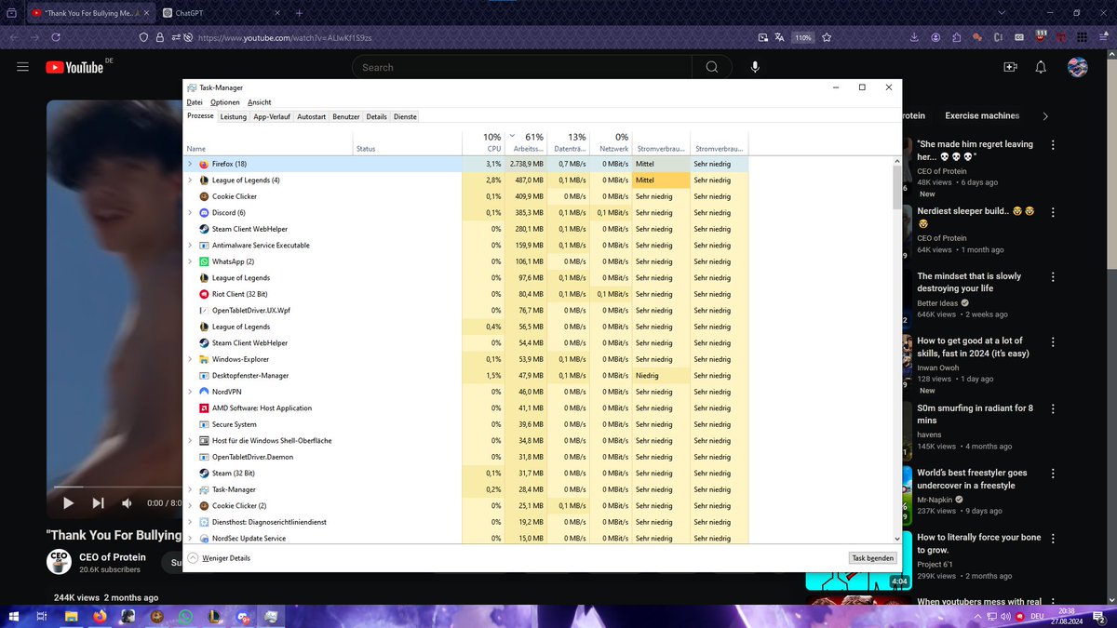Viewport: 1117px width, 628px height.
Task: Switch to the Dienste tab
Action: pyautogui.click(x=405, y=116)
